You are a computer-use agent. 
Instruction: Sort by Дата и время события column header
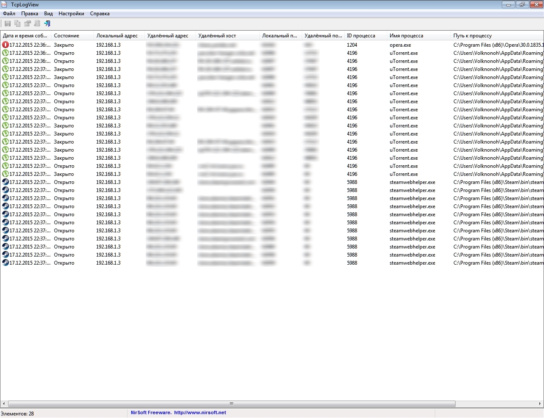point(26,36)
